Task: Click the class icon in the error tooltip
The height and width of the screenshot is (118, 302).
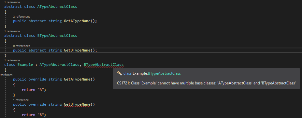Action: 120,73
